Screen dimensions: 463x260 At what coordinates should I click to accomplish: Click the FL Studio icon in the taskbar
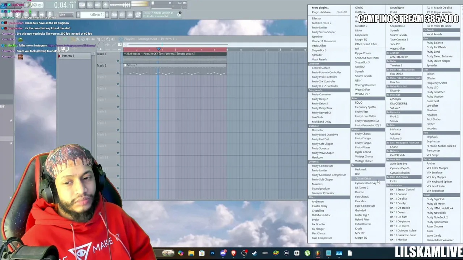(x=318, y=253)
